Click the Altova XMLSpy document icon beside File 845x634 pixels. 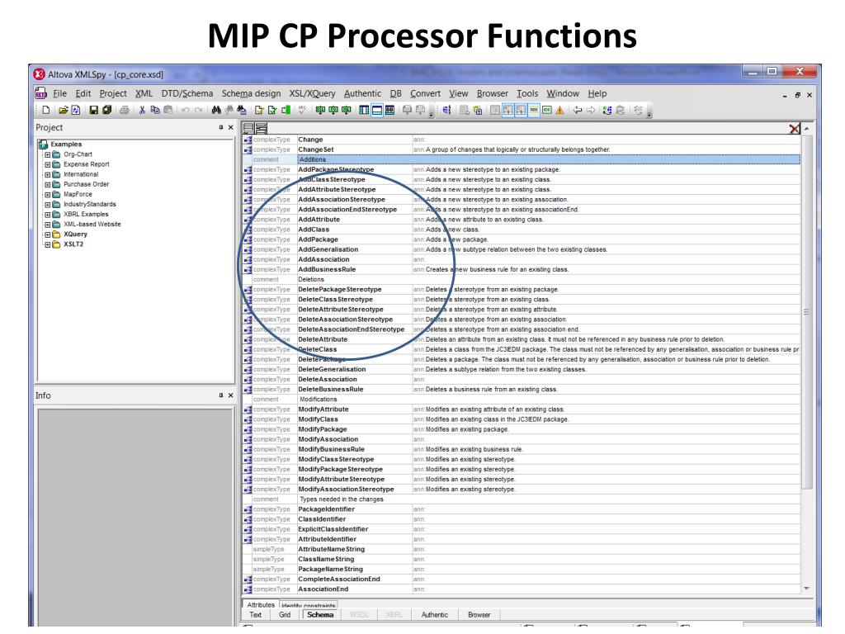41,93
